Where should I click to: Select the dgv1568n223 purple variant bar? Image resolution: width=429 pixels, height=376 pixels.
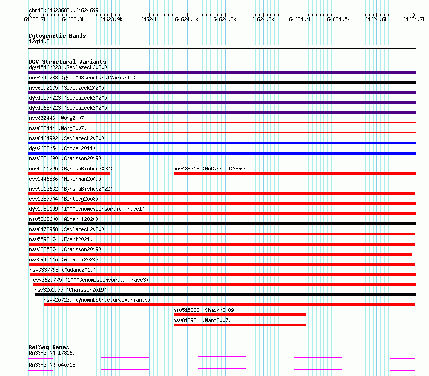(x=222, y=113)
